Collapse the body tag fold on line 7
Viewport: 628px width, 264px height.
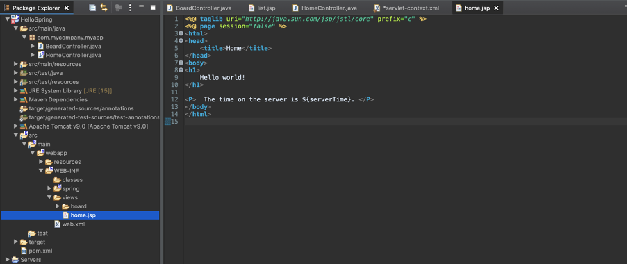(181, 63)
